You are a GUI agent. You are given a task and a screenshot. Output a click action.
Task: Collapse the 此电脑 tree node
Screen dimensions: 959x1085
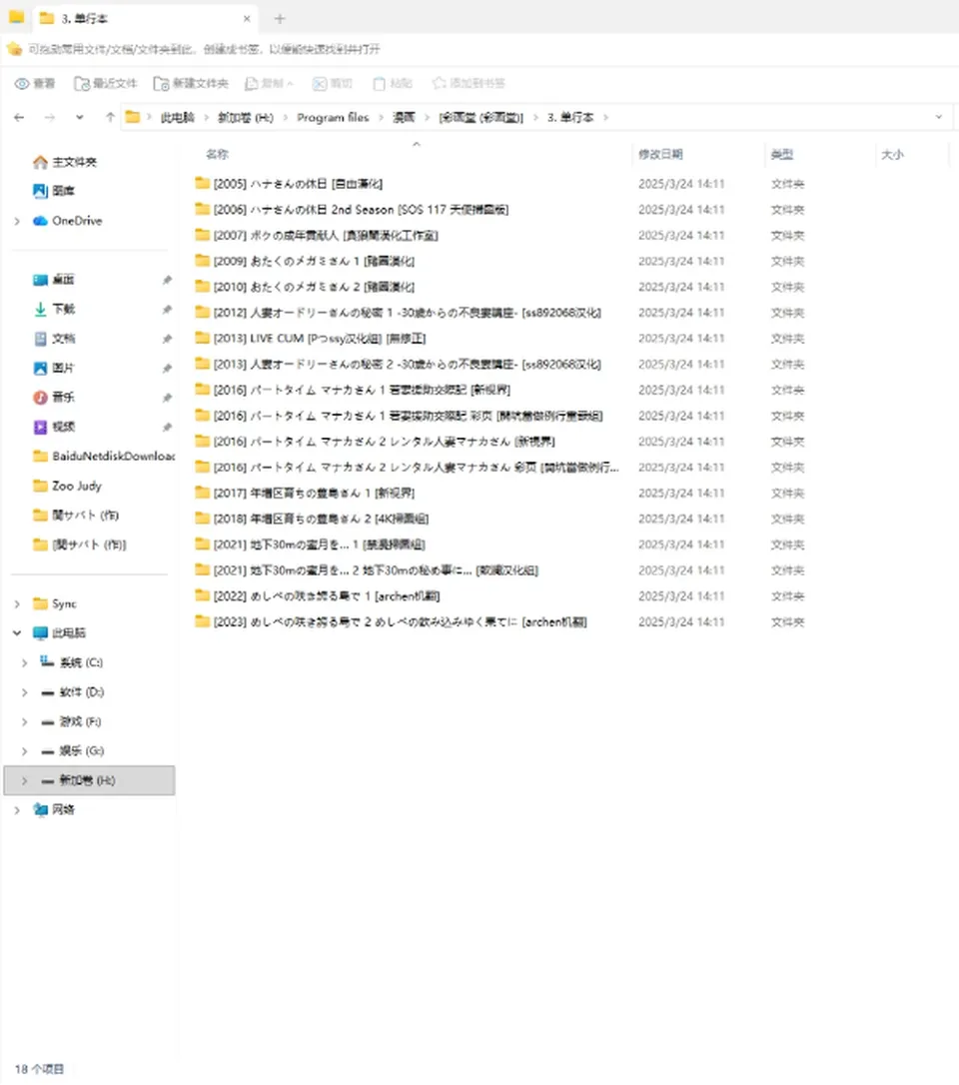point(17,633)
